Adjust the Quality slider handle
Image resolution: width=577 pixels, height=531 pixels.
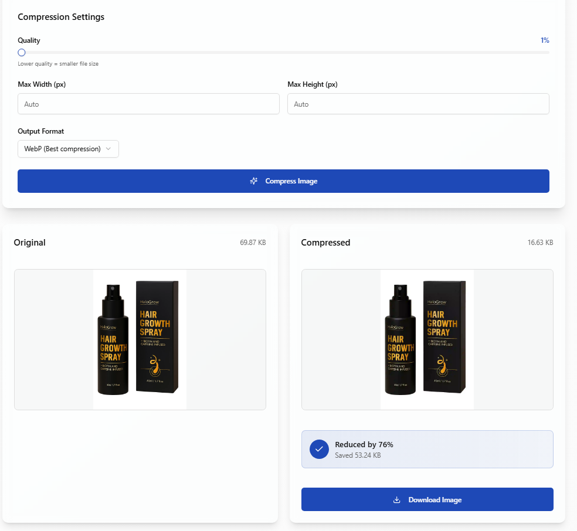click(x=22, y=52)
